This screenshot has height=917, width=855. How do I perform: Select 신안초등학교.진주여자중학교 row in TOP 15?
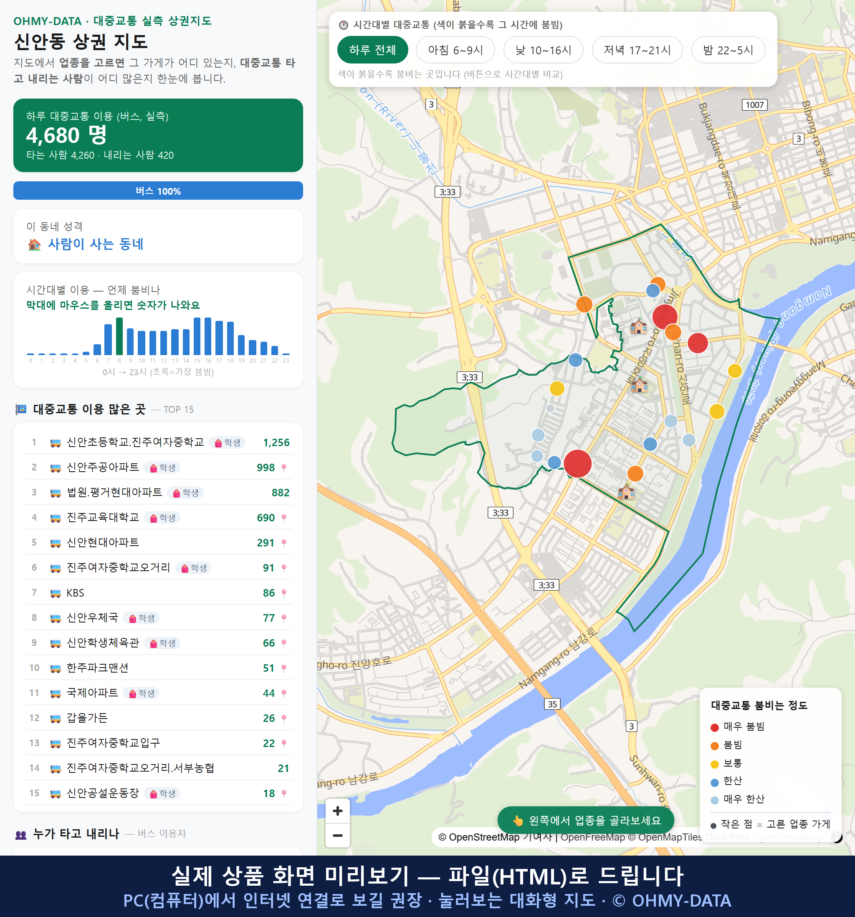click(x=158, y=442)
